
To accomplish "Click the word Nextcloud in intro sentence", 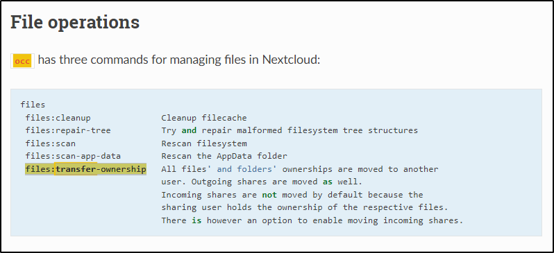I will tap(291, 60).
